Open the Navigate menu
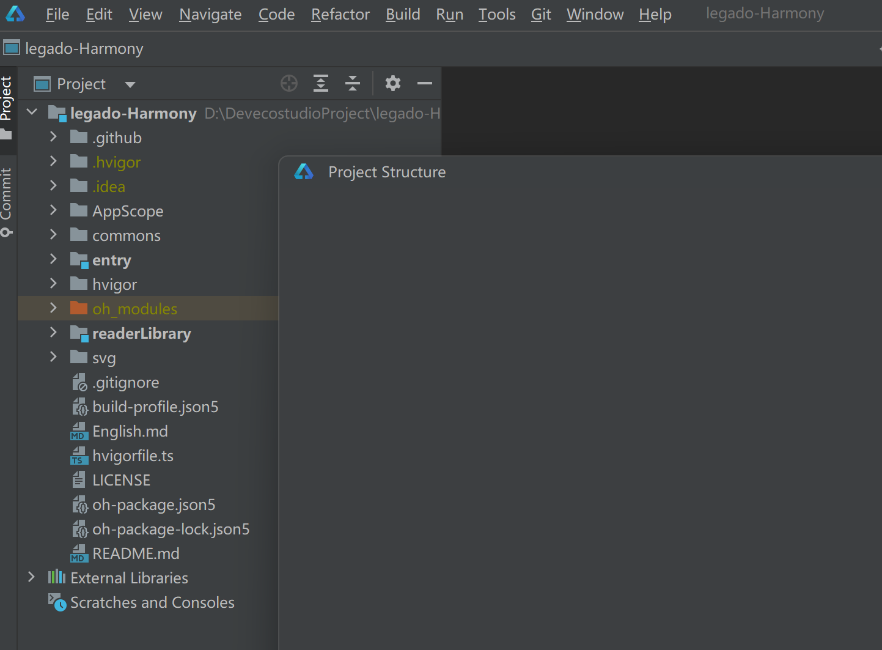Screen dimensions: 882x650 (x=210, y=14)
